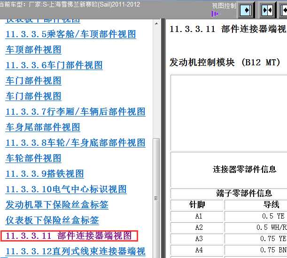Open link 11.3.3.6车门部件视图

tap(54, 65)
